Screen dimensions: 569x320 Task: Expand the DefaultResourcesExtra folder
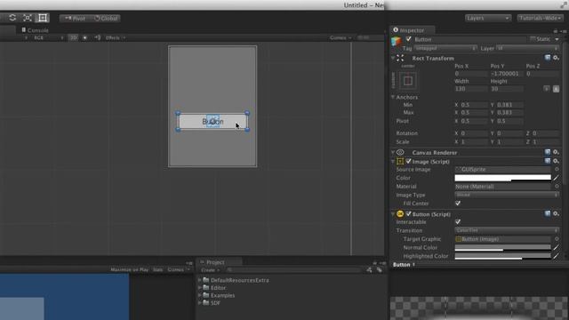pyautogui.click(x=199, y=281)
